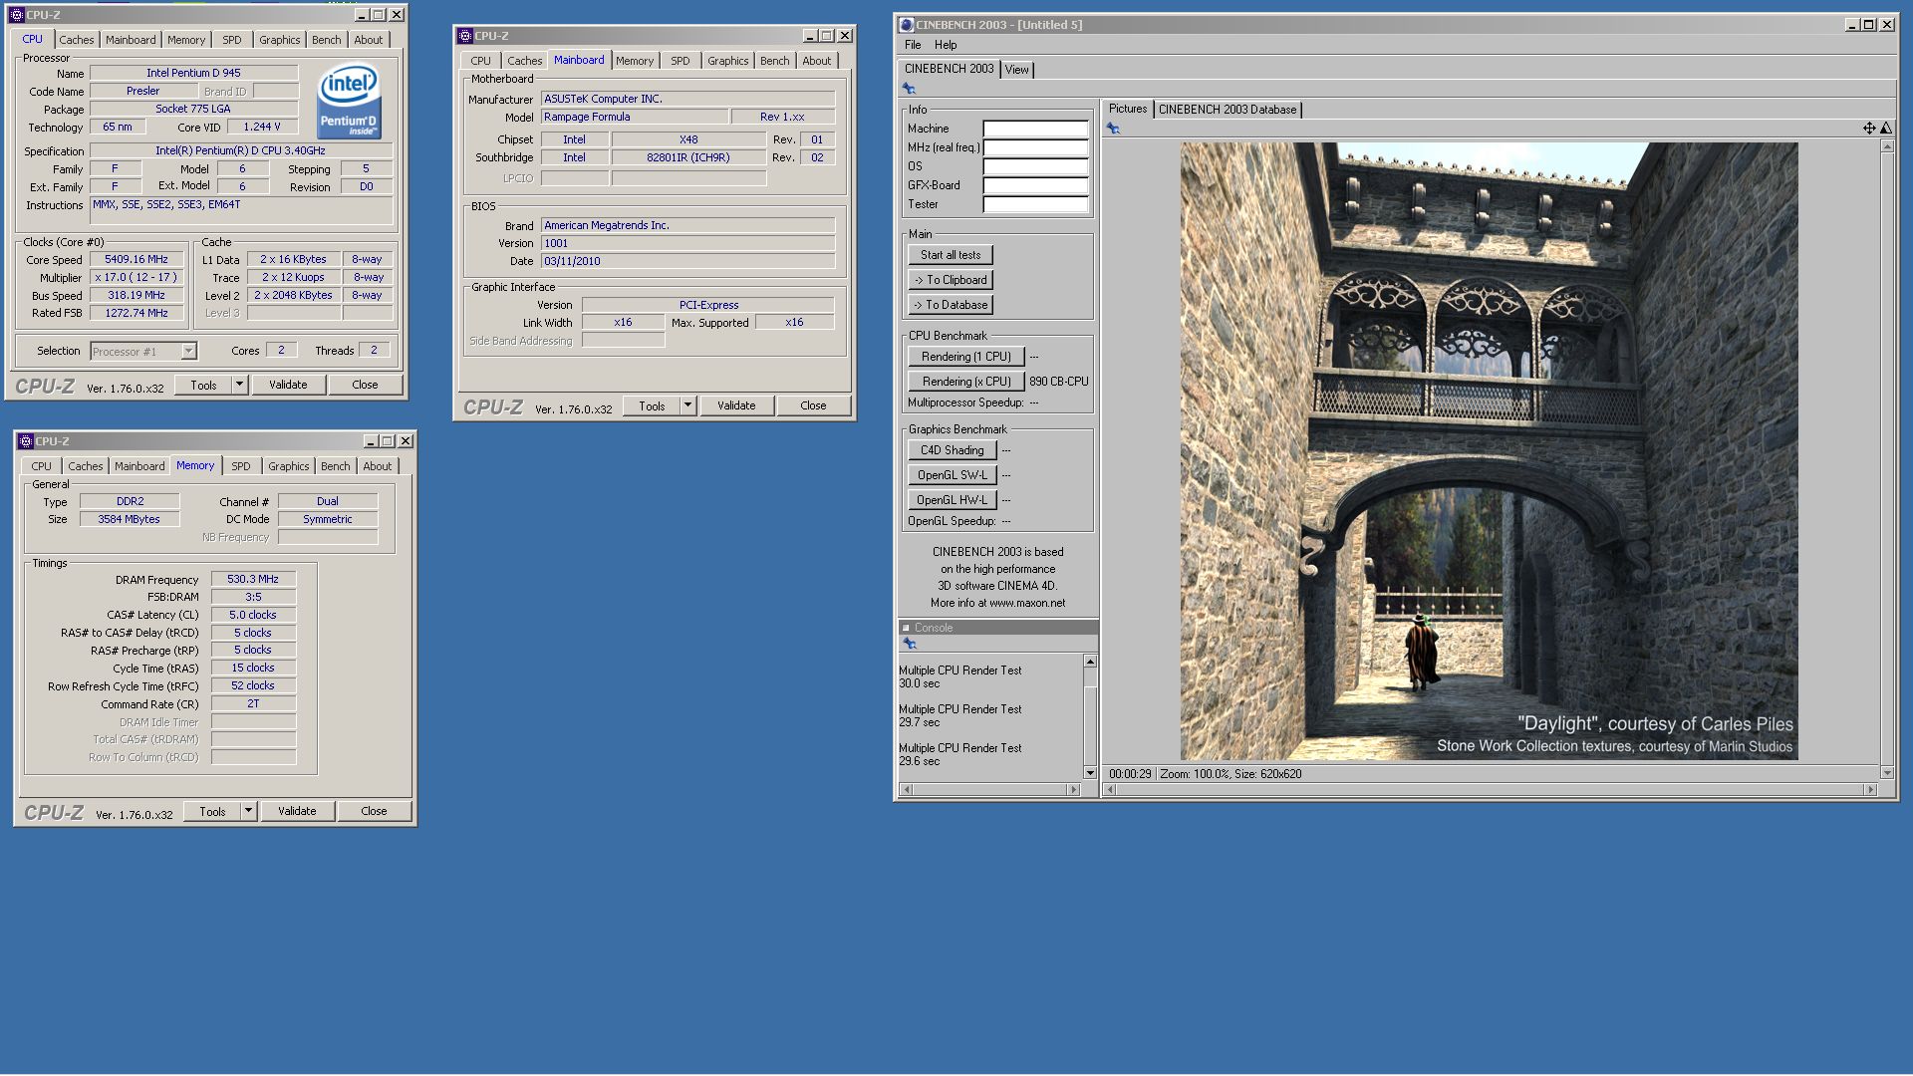Click the 'x 17.0 ( 12 - 17 )' multiplier value
The width and height of the screenshot is (1913, 1076).
click(x=137, y=278)
